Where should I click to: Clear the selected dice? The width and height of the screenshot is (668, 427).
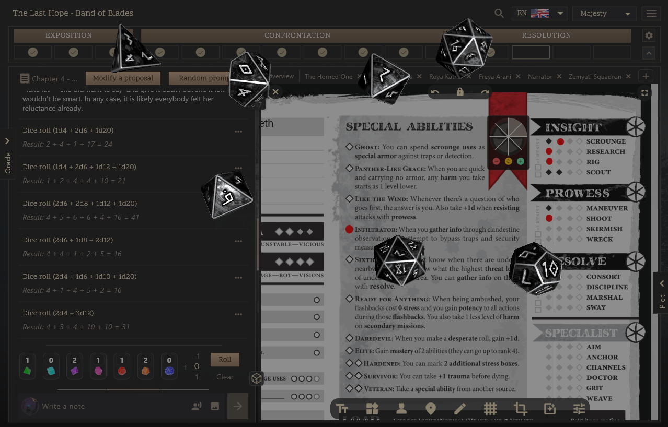point(225,377)
